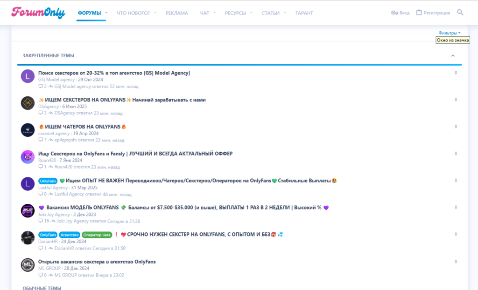Open the СТАТЬИ section
Viewport: 478px width, 290px height.
[270, 13]
